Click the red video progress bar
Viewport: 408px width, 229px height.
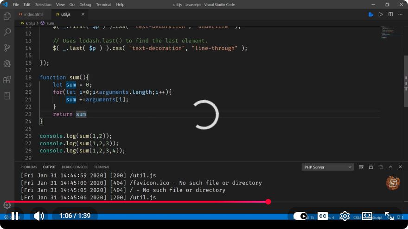point(137,202)
